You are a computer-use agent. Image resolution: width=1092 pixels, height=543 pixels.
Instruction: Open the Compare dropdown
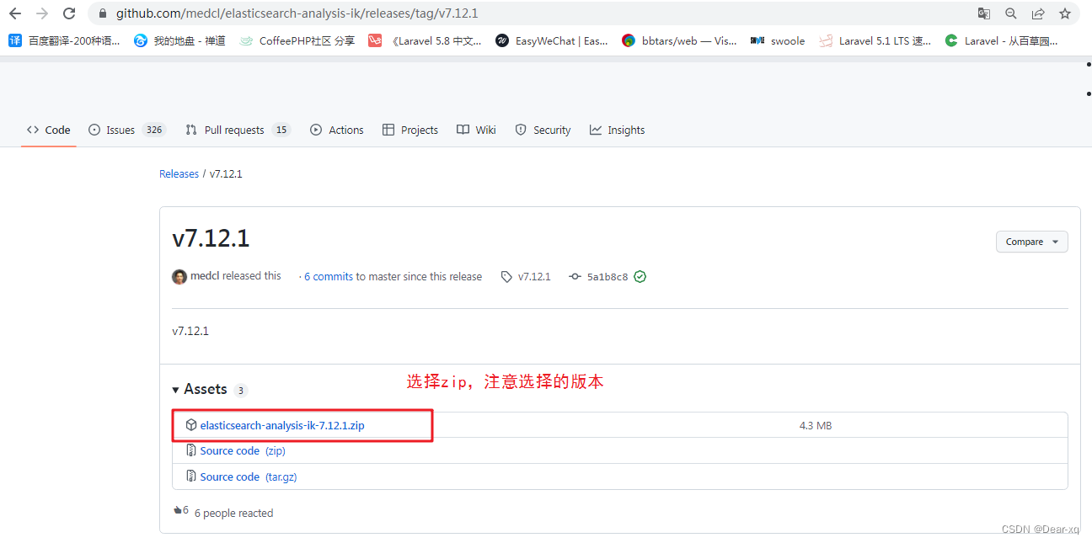click(x=1032, y=242)
